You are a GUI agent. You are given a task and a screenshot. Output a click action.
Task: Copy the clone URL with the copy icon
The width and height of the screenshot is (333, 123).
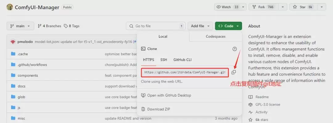tap(234, 72)
